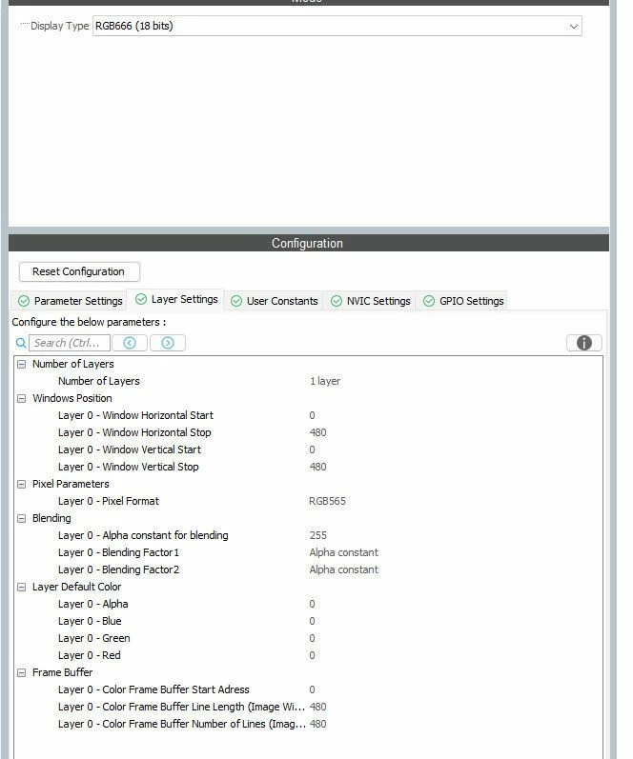Select Layer 0 - Blue row
The height and width of the screenshot is (759, 633).
point(308,621)
